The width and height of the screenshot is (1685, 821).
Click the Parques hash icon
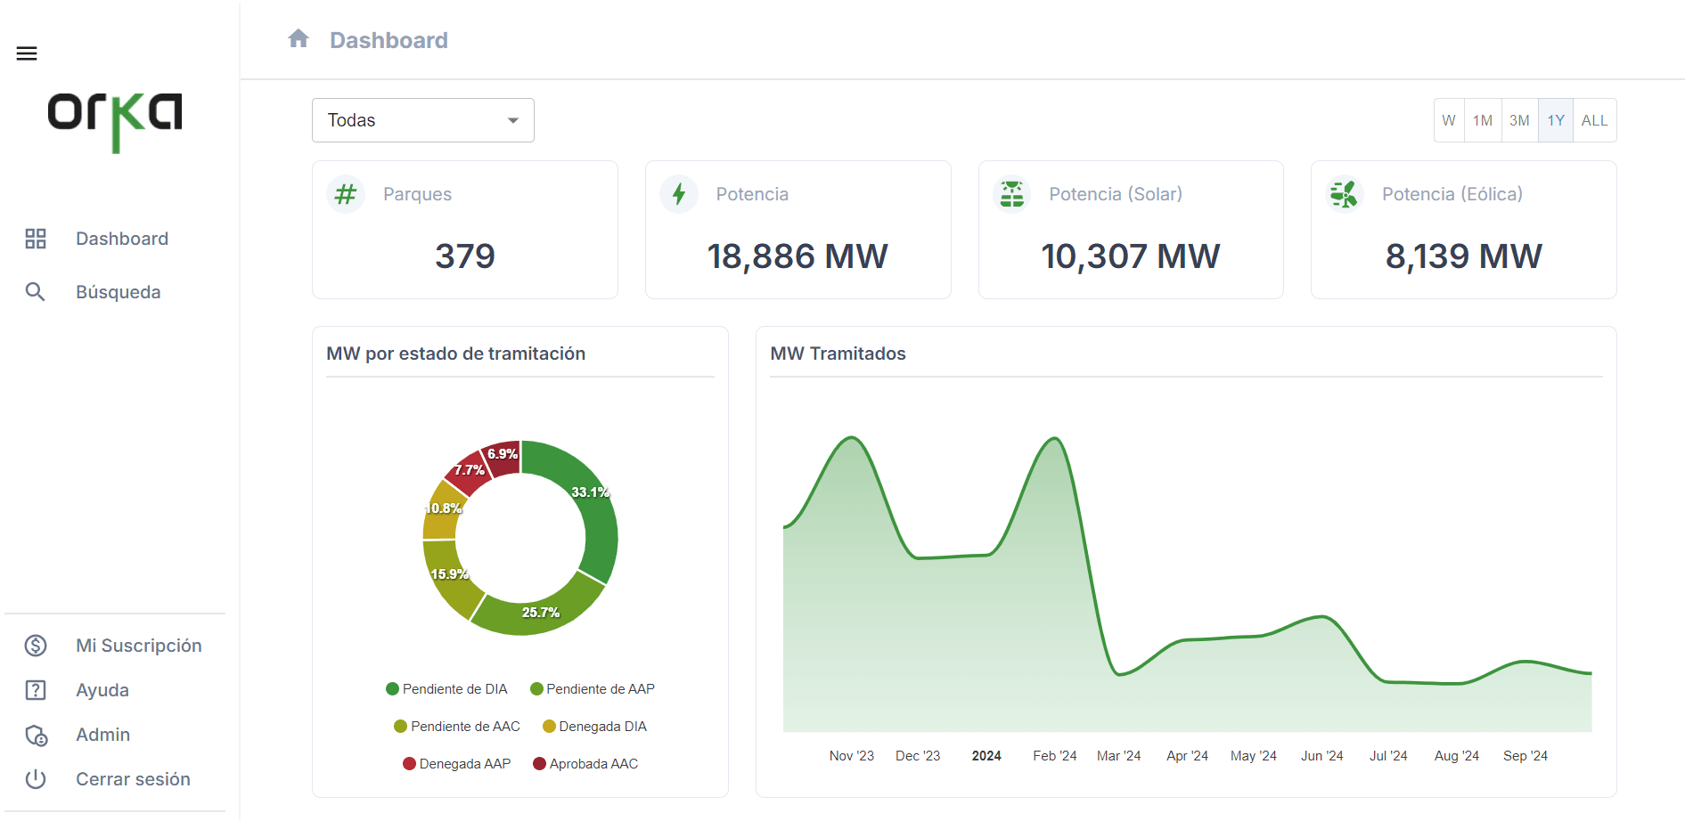pos(346,194)
